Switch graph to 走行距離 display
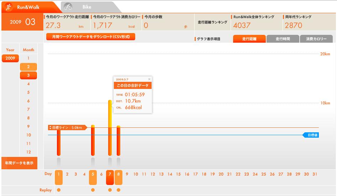Screen dimensions: 337x196 [249, 39]
